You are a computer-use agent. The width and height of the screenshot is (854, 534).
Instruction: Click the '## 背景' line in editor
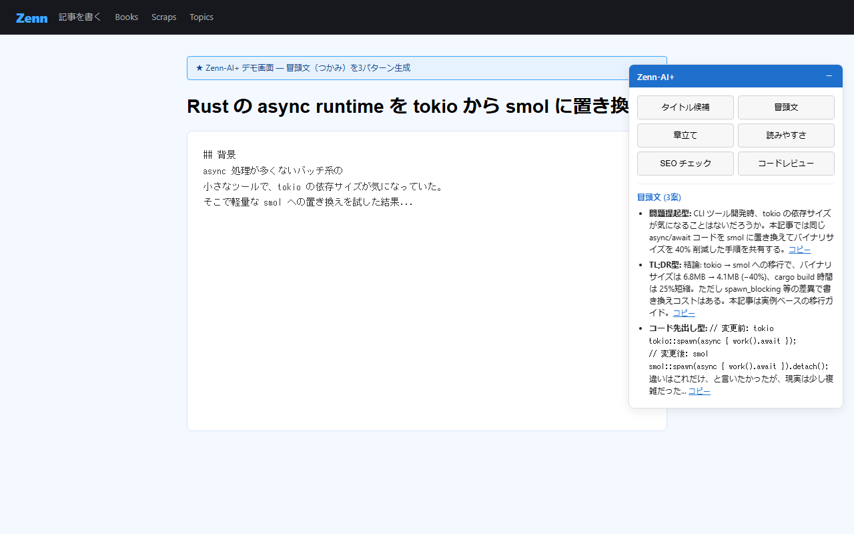(x=220, y=155)
